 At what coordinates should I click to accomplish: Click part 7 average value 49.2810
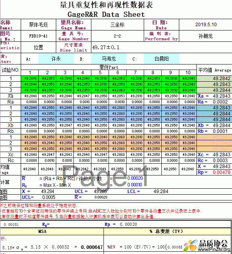coord(135,169)
